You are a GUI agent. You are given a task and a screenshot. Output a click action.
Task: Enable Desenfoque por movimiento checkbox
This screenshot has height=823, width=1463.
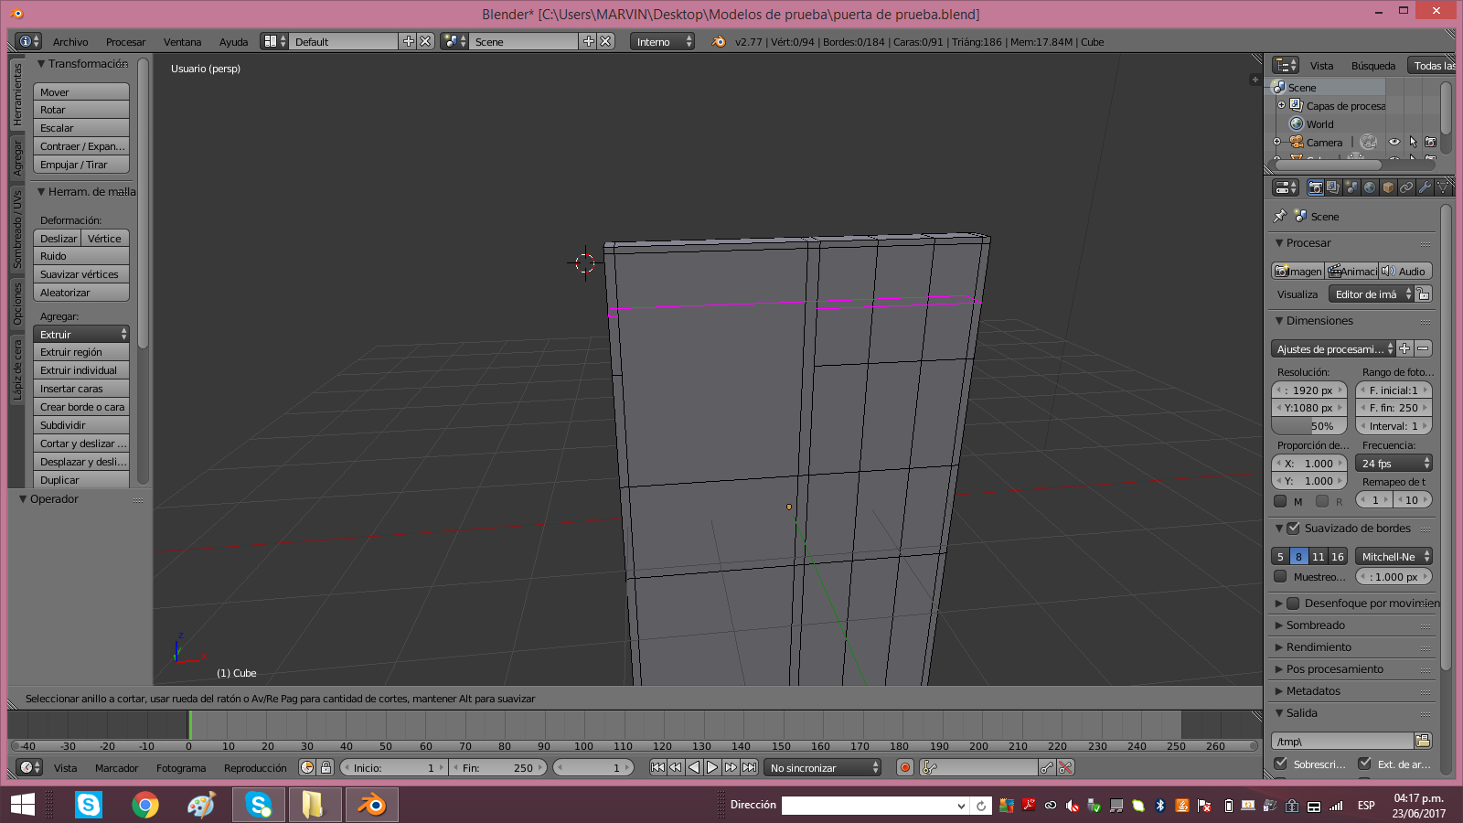1293,604
